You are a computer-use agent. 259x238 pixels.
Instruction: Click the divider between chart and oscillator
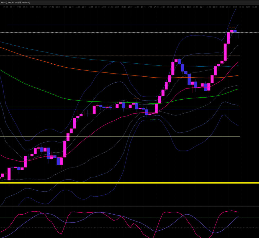pos(126,206)
